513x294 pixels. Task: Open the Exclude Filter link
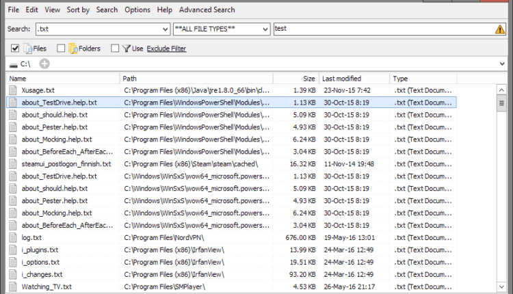(166, 49)
